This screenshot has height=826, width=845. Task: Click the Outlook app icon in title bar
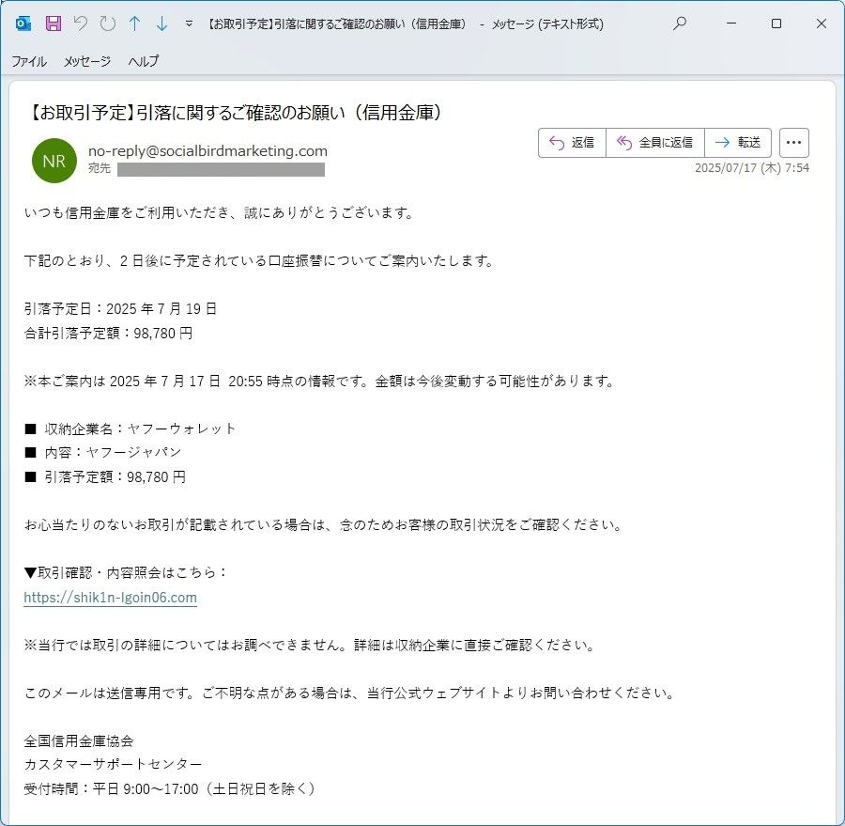point(23,23)
